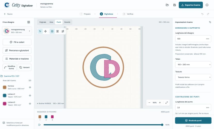Open the info icon beside Esporta ricamo
The height and width of the screenshot is (129, 214).
207,5
